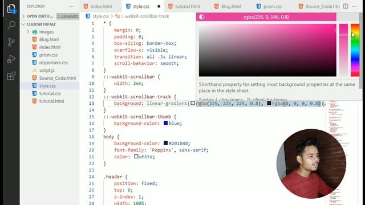Open Blog.html in the explorer

pyautogui.click(x=49, y=39)
